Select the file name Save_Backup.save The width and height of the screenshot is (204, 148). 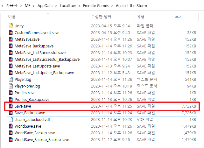[x=30, y=113]
